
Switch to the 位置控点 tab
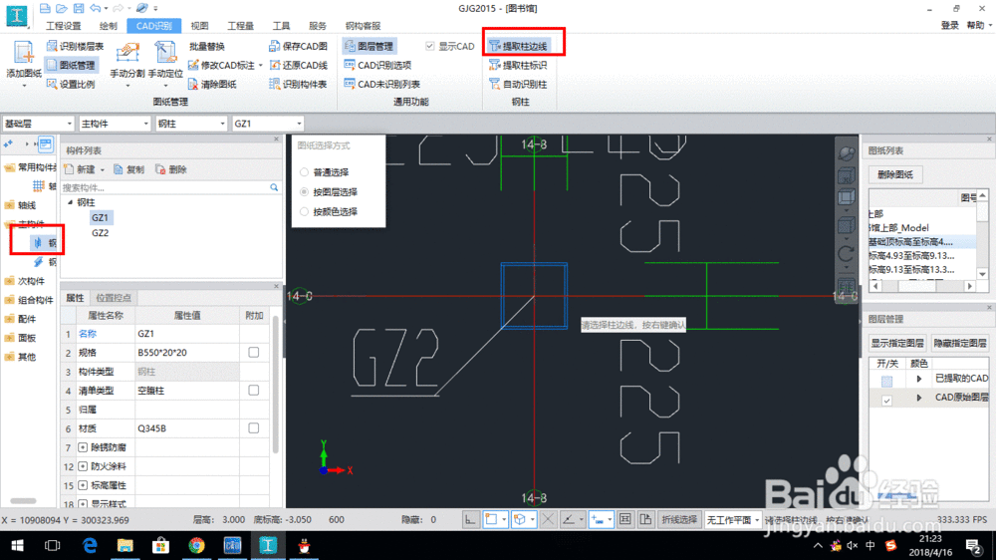[x=114, y=298]
